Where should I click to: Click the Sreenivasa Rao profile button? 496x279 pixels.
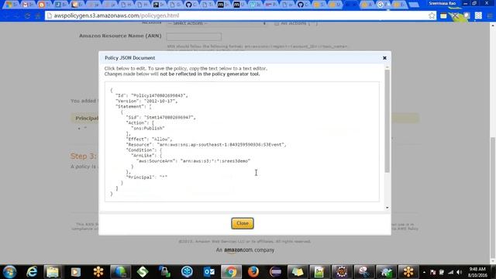(x=443, y=3)
